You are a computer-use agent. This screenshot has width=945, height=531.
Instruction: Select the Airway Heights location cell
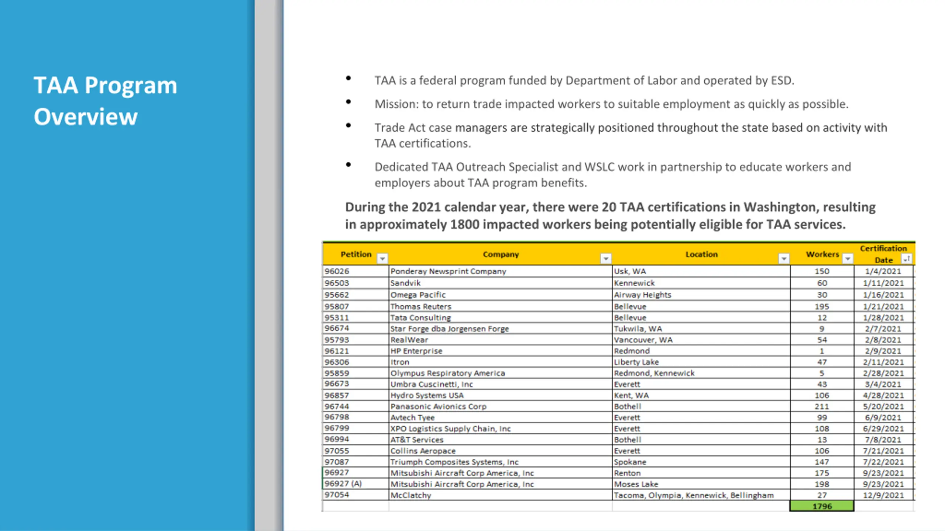pos(701,295)
